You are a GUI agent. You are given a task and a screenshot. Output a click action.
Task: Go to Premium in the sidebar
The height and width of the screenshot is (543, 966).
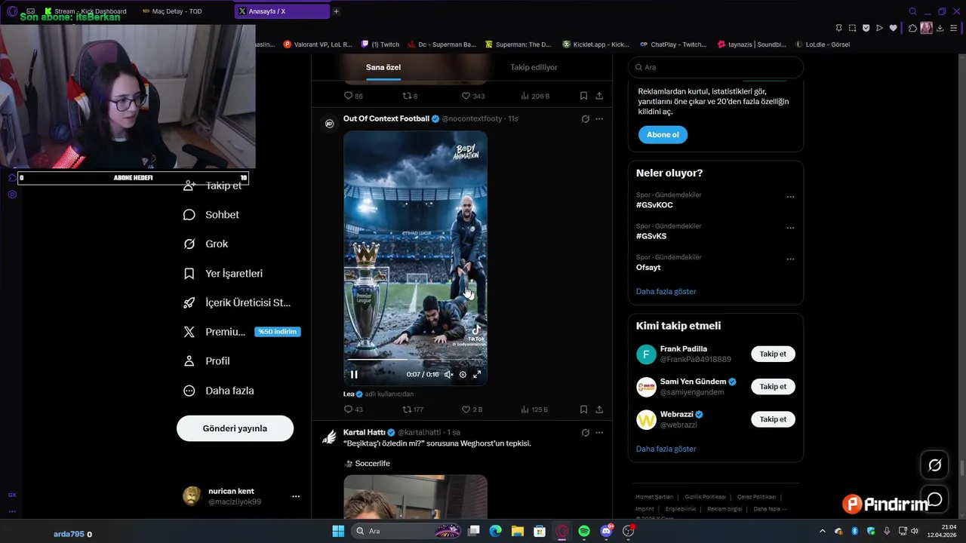coord(241,332)
